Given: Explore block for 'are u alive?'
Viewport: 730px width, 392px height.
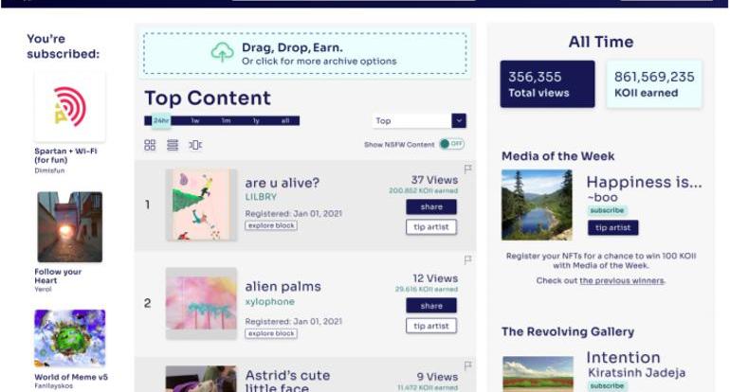Looking at the screenshot, I should pos(271,225).
